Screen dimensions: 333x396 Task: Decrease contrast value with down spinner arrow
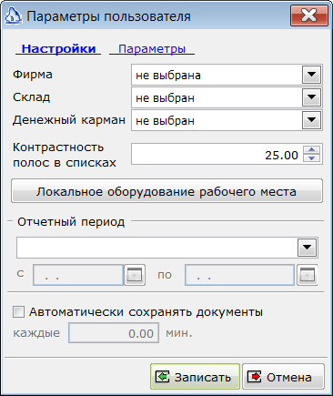311,158
